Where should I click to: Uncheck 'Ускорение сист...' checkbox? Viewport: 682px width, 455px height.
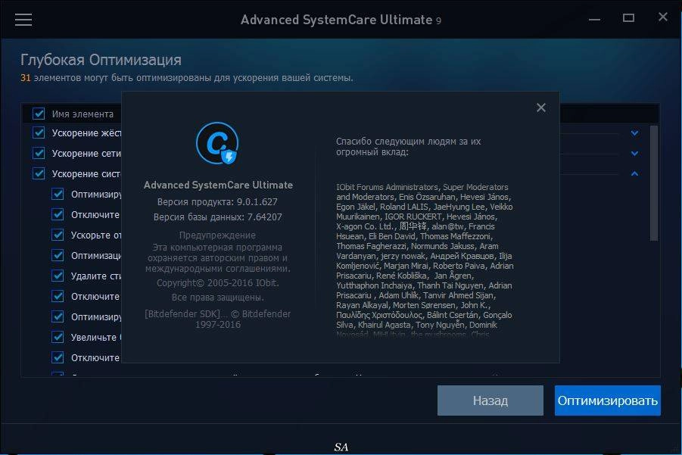tap(39, 173)
